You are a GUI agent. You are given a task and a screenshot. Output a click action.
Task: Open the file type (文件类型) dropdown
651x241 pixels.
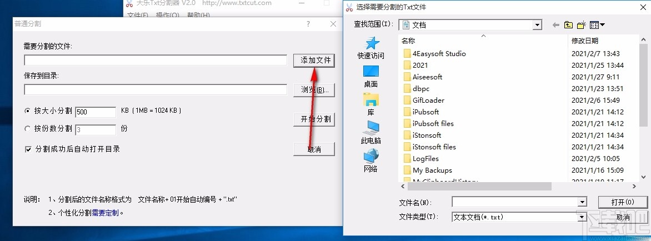pyautogui.click(x=582, y=217)
